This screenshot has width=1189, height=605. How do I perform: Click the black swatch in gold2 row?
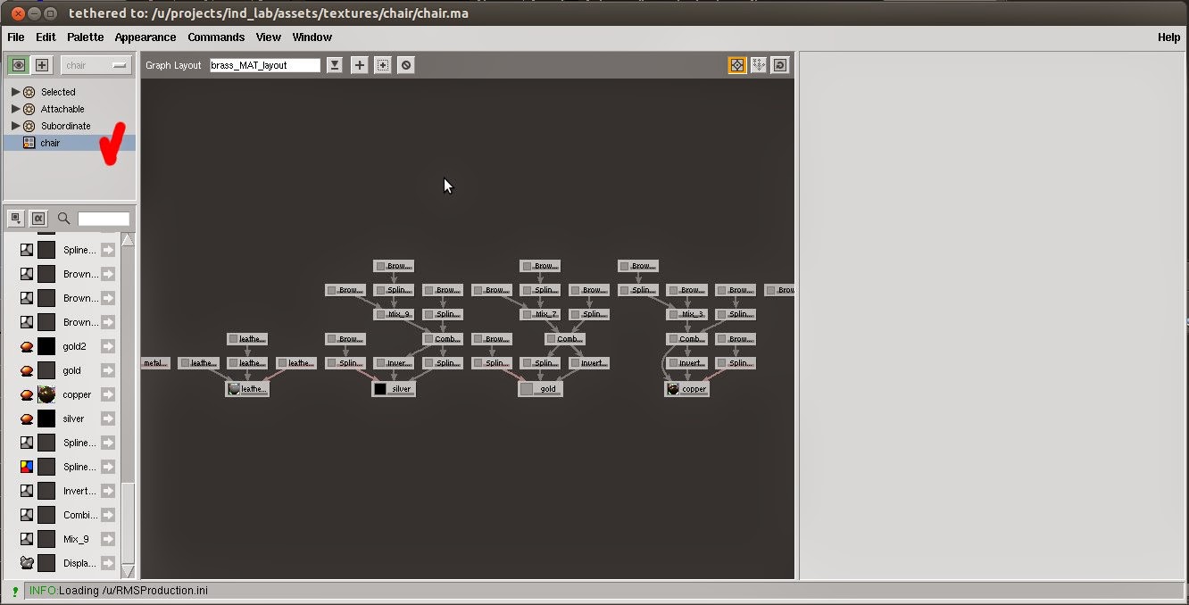click(46, 346)
